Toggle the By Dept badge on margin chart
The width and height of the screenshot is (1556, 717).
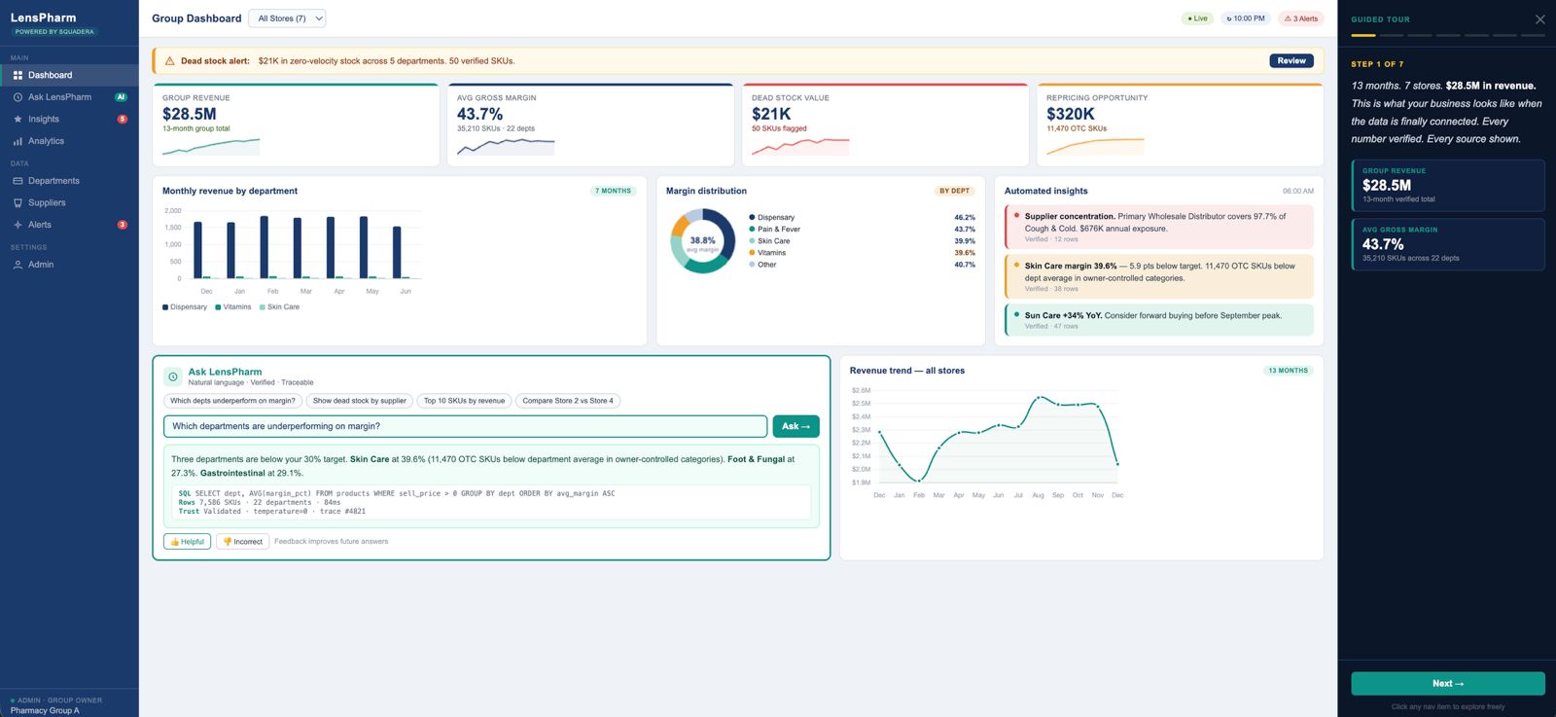point(954,191)
